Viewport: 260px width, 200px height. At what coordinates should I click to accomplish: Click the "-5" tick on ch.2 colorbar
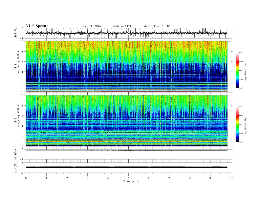click(x=242, y=125)
